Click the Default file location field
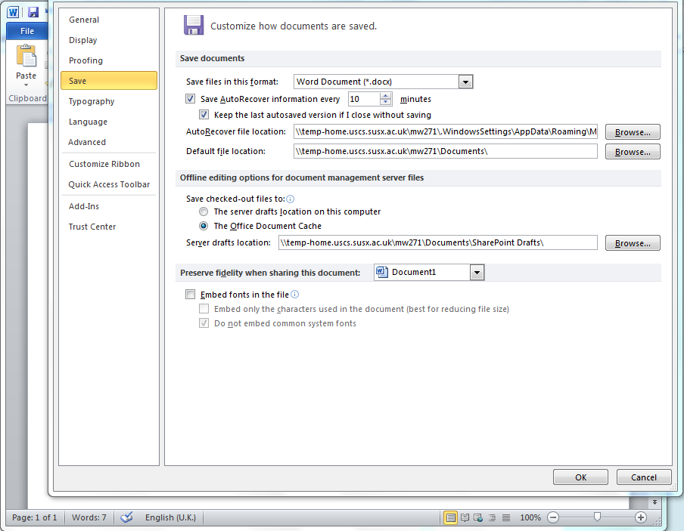Screen dimensions: 684x531 point(446,152)
